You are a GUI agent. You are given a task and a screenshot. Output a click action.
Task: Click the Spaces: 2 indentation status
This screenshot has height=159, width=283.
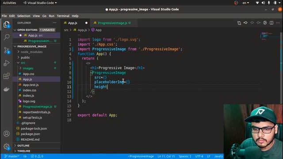pyautogui.click(x=185, y=156)
